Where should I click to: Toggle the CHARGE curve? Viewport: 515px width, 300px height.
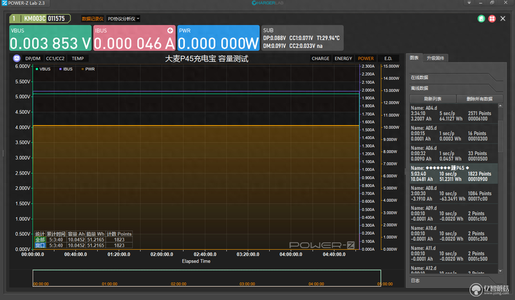(320, 59)
